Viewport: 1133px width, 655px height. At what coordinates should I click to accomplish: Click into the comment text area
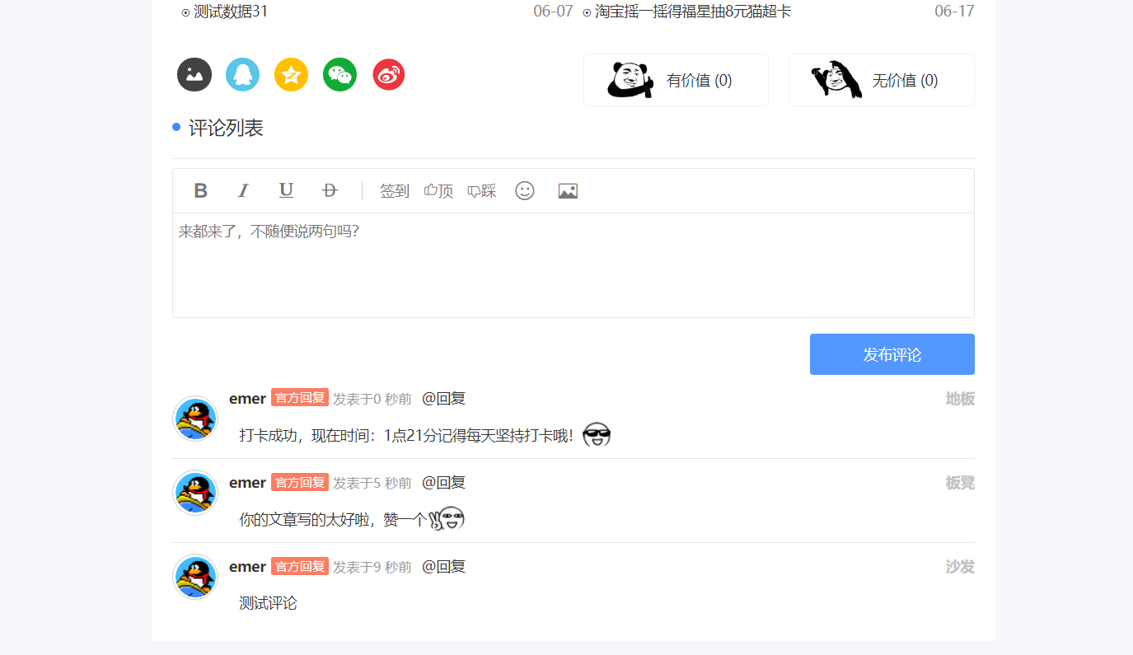point(573,264)
